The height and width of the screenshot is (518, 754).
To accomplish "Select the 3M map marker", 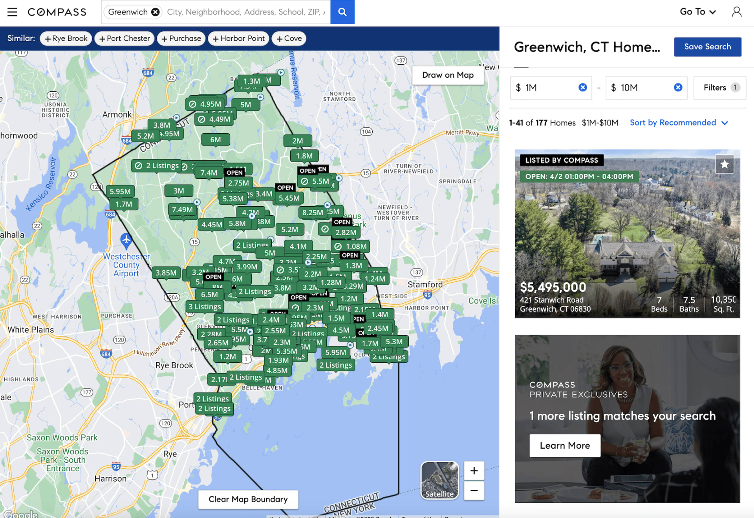I will point(179,191).
